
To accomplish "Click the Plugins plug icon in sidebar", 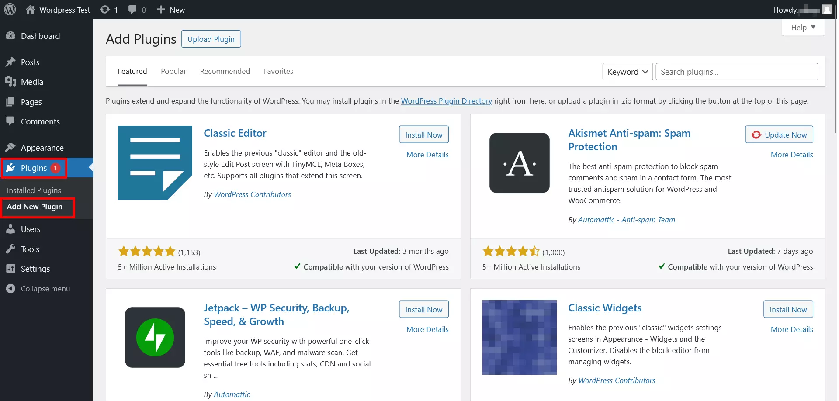I will [10, 168].
